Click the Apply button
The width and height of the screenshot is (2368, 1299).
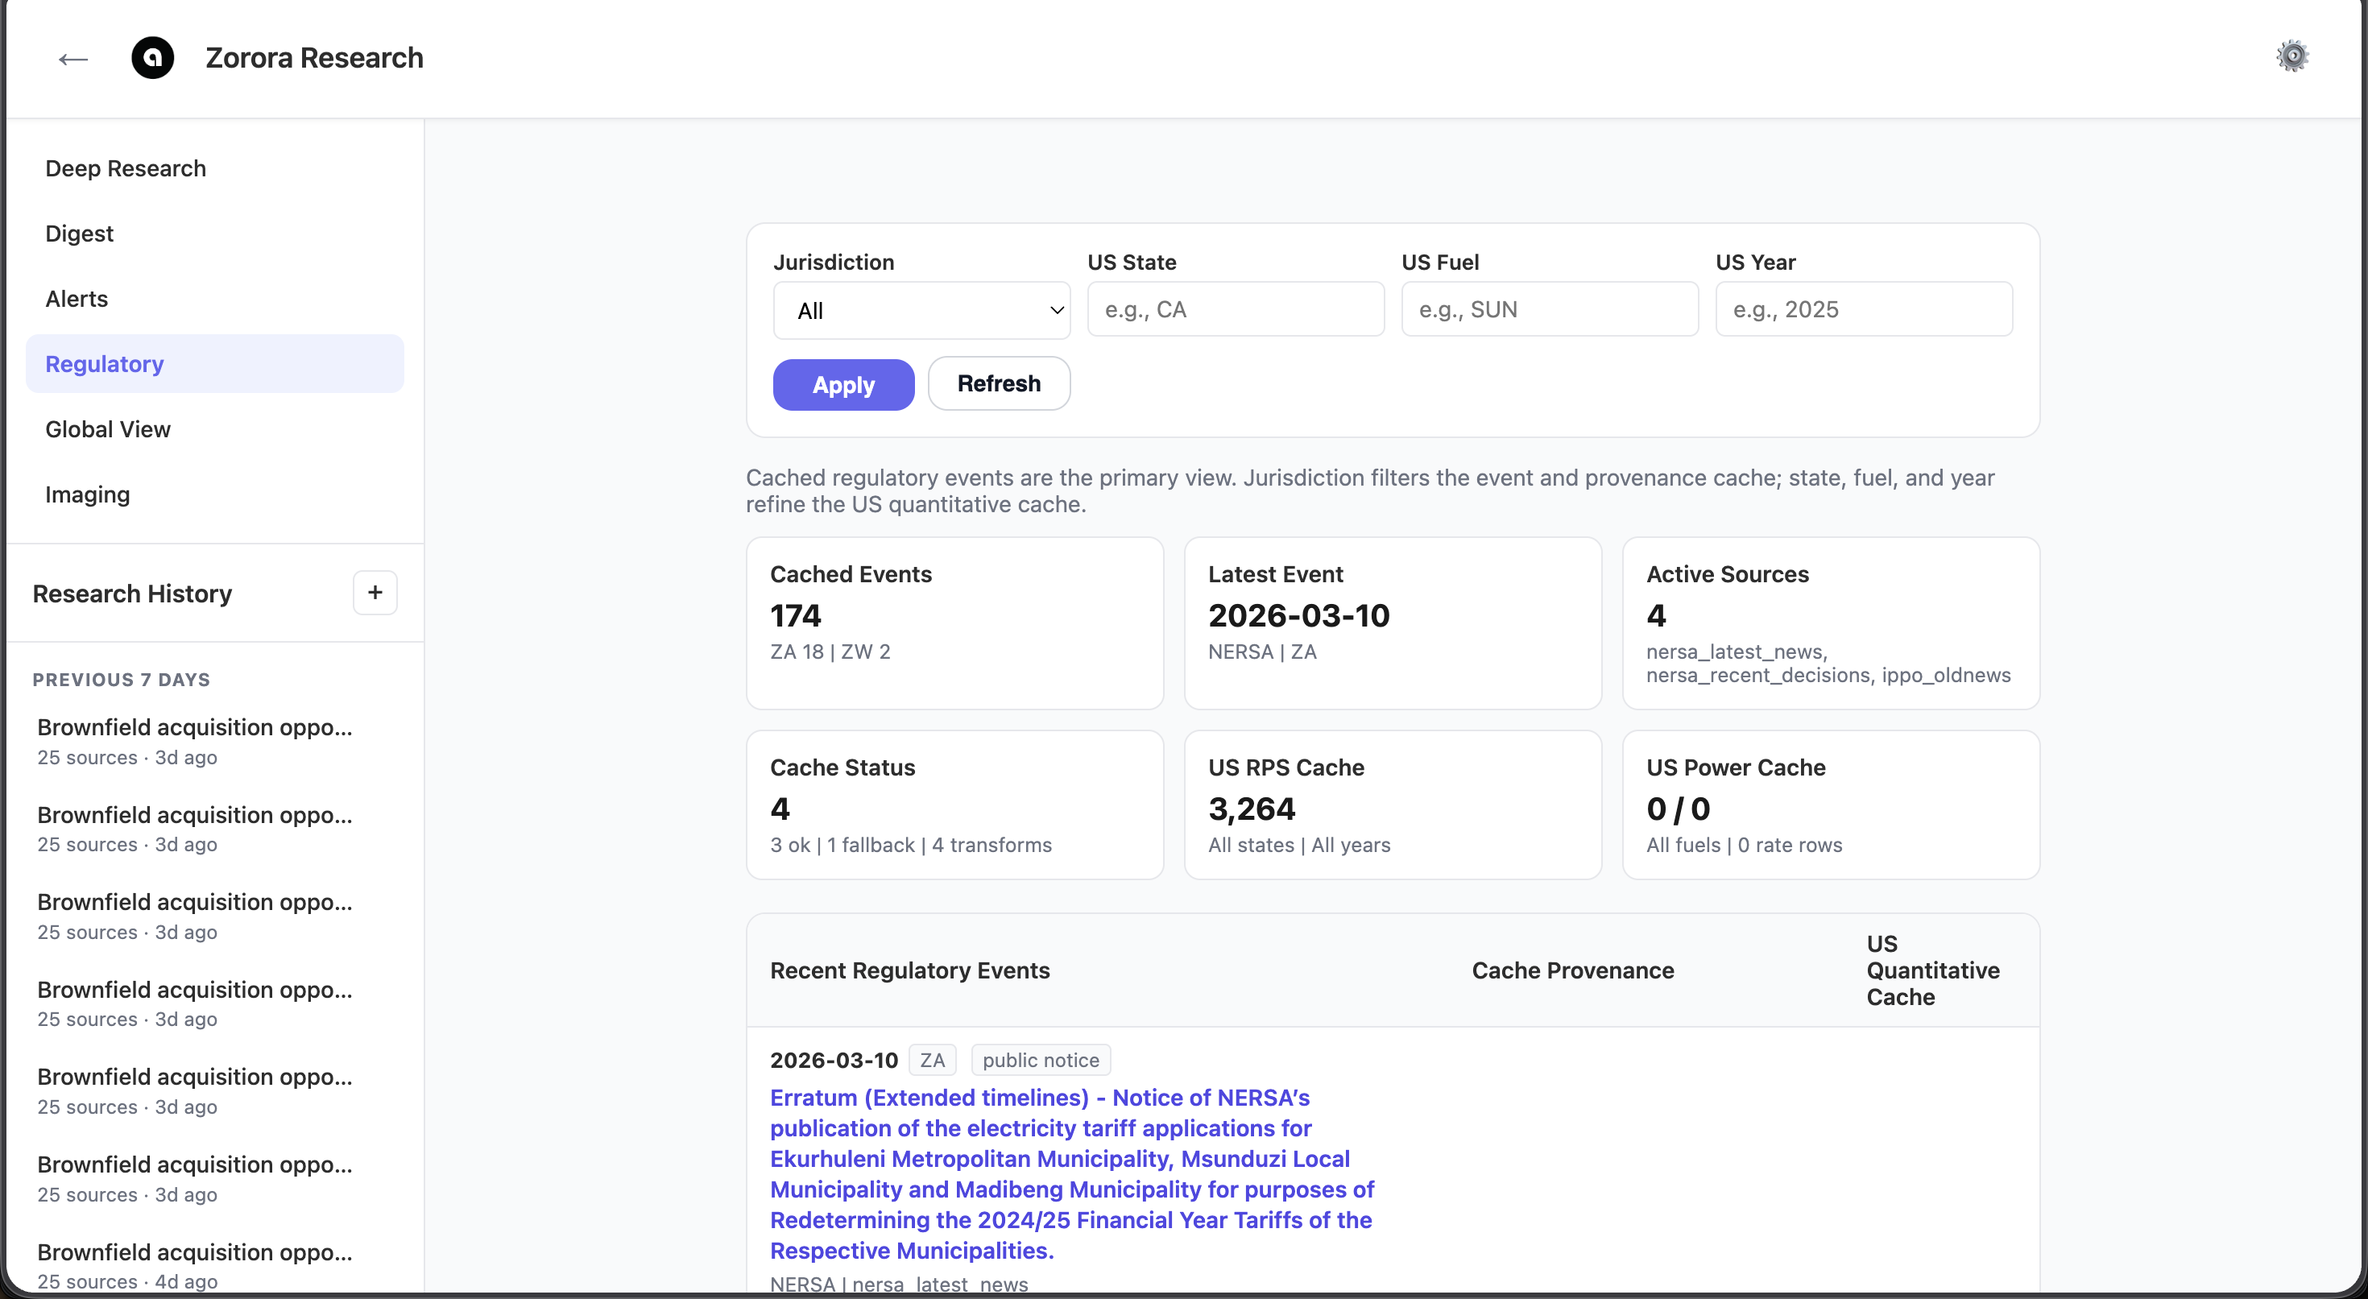coord(842,384)
